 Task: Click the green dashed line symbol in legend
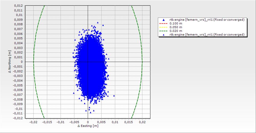click(x=164, y=31)
